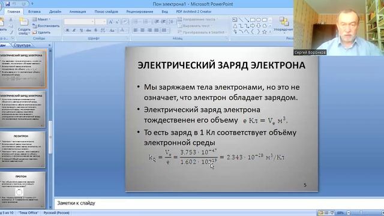Open Направление текста text direction dropdown
The image size is (384, 216).
click(x=198, y=19)
